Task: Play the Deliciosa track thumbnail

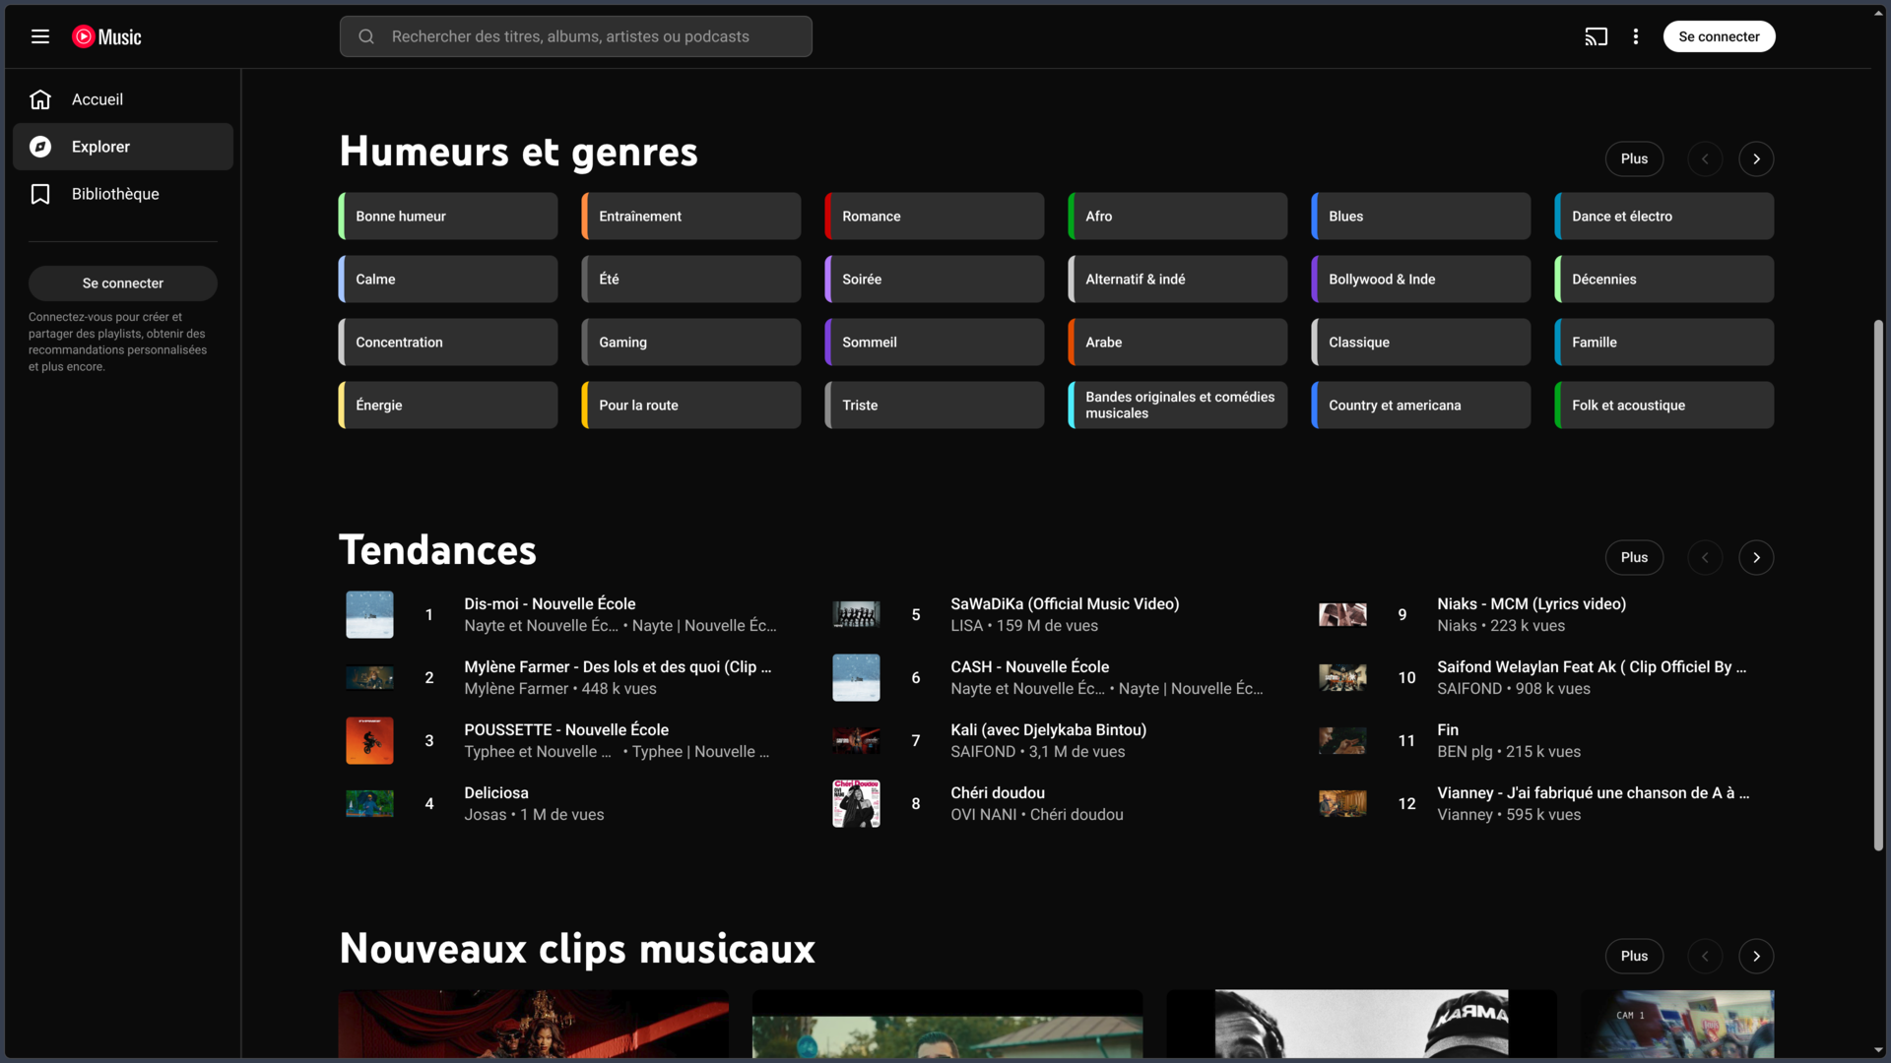Action: point(369,804)
